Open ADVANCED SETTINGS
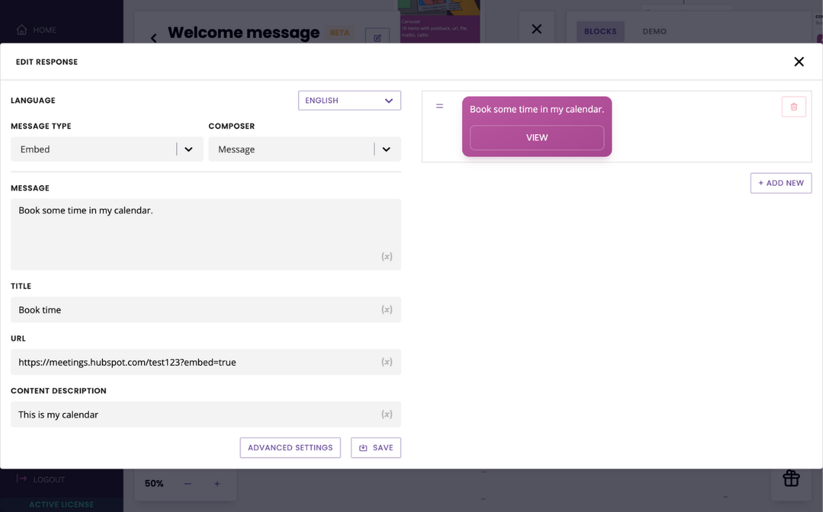 click(290, 448)
